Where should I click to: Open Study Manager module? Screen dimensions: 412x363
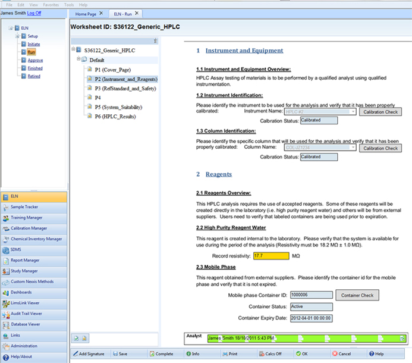[x=34, y=271]
